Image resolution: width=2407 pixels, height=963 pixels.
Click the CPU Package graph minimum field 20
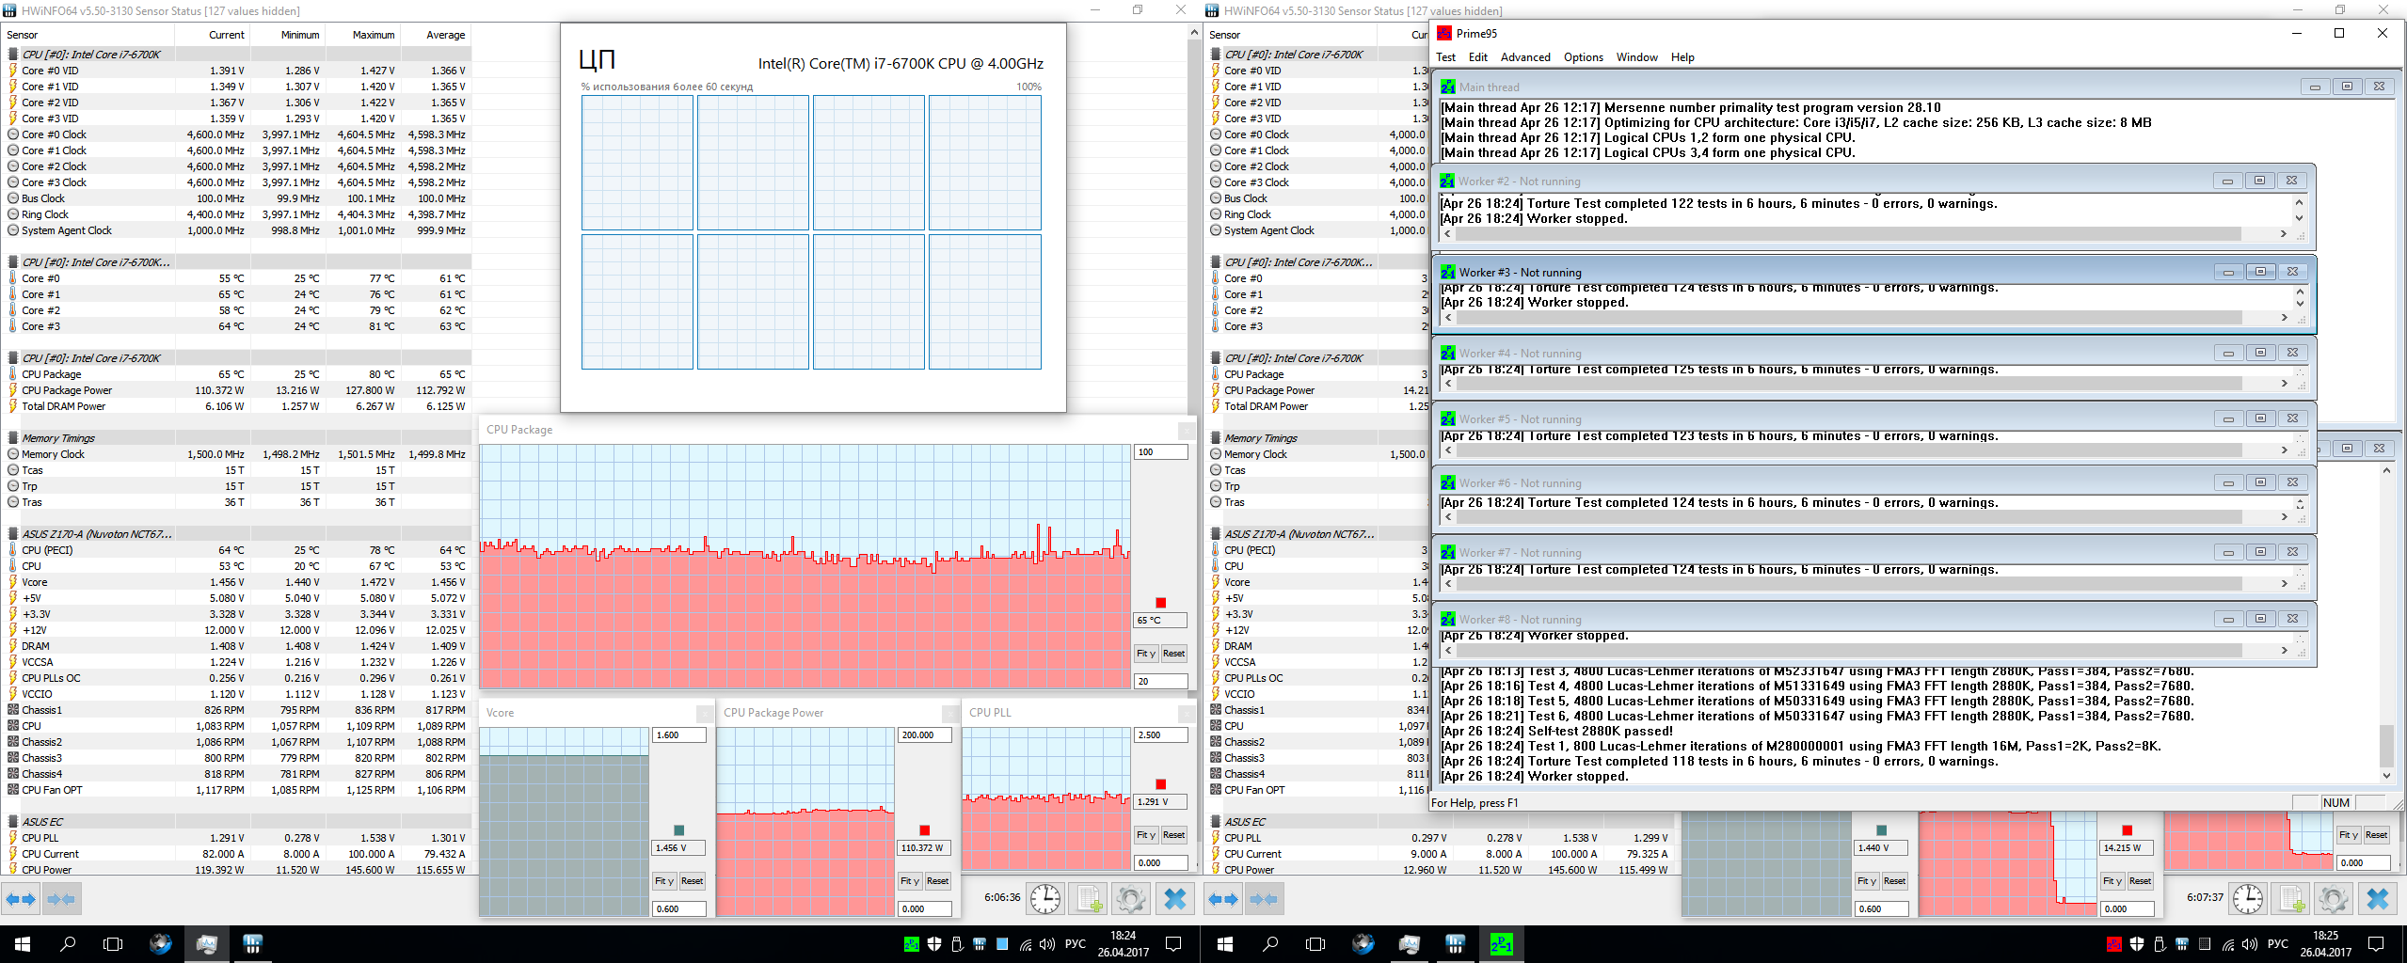(1160, 681)
